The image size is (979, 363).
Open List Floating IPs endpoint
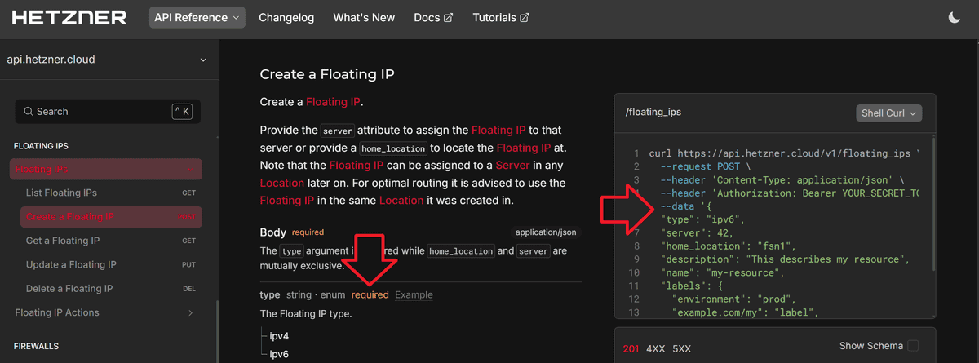[x=111, y=193]
